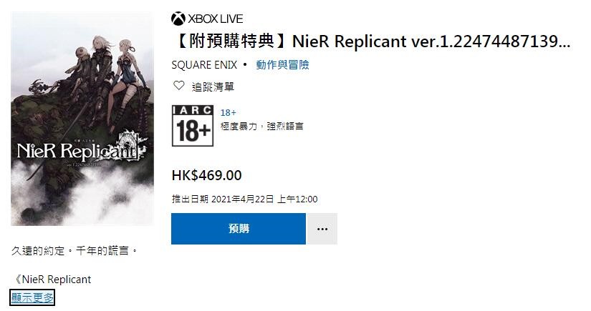591x311 pixels.
Task: Click the HK$469.00 price text
Action: 206,175
